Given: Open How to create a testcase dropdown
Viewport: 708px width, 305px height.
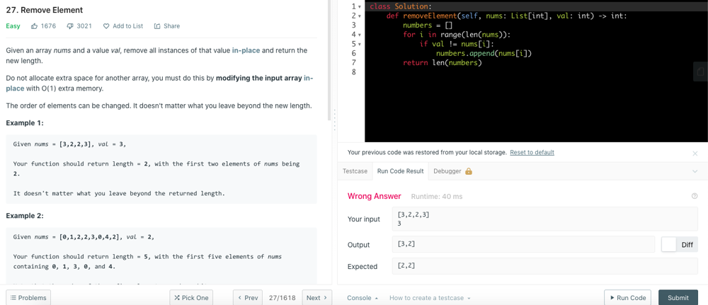Looking at the screenshot, I should (x=430, y=298).
